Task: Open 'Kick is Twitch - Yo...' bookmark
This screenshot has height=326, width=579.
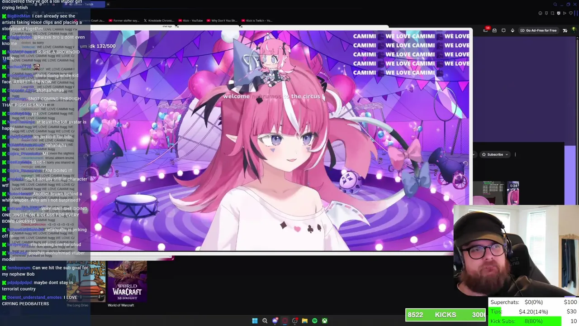Action: pos(257,20)
